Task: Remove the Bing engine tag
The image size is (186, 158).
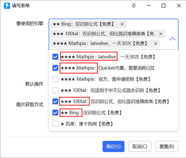Action: tap(122, 24)
